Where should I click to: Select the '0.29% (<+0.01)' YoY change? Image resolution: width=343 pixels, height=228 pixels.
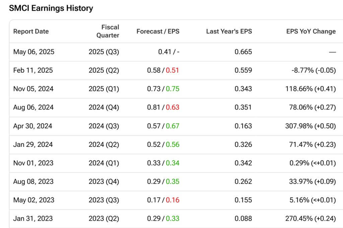point(313,163)
